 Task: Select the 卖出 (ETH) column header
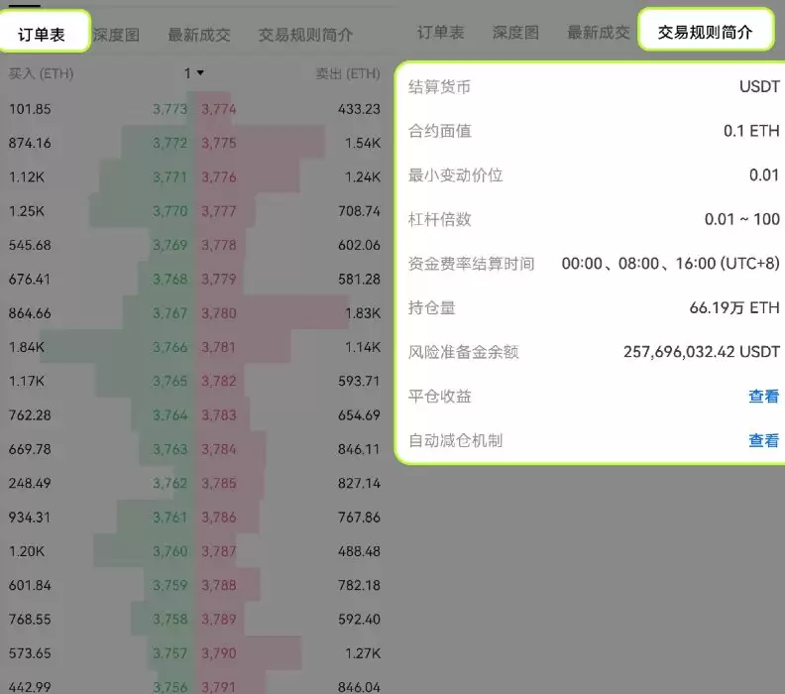pyautogui.click(x=347, y=73)
